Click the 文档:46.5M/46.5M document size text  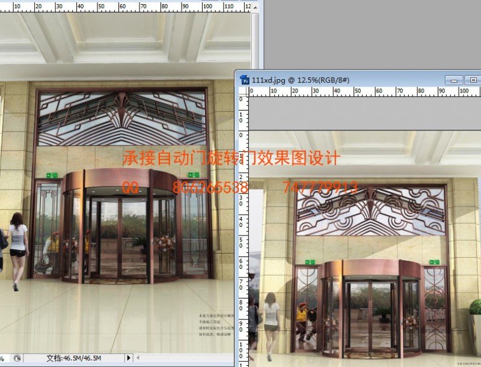(x=73, y=358)
